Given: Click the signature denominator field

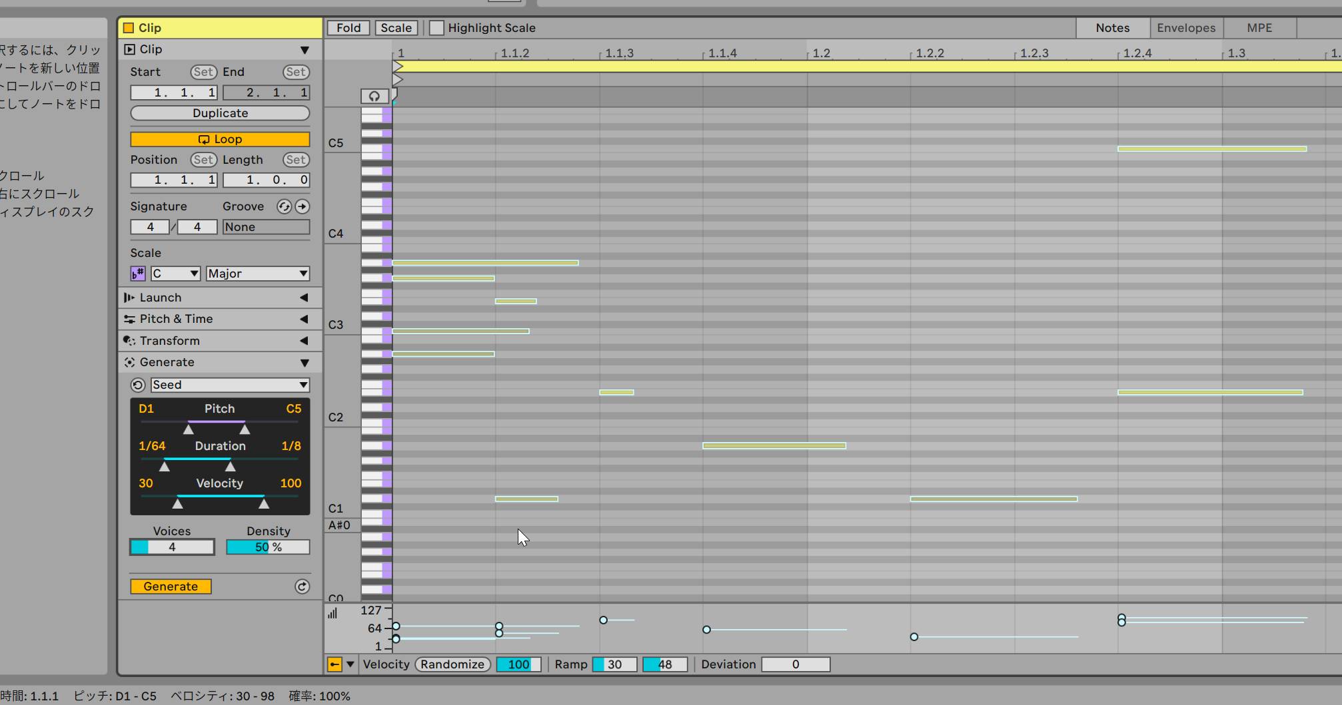Looking at the screenshot, I should pyautogui.click(x=197, y=227).
